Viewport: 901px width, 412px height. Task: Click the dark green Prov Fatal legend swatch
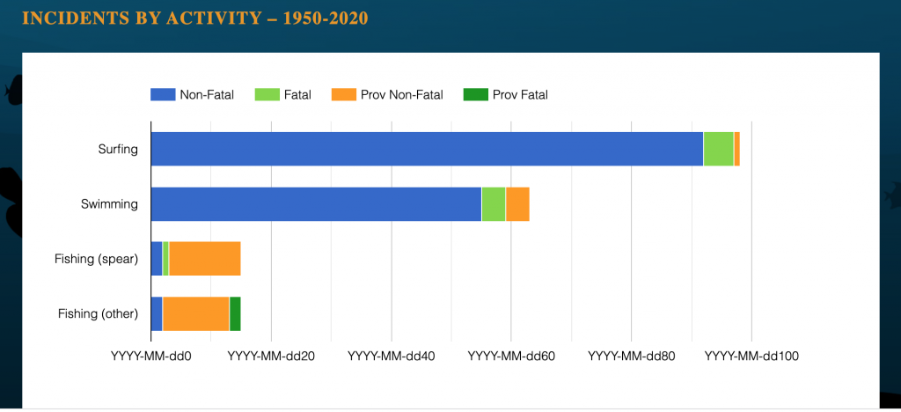coord(475,94)
